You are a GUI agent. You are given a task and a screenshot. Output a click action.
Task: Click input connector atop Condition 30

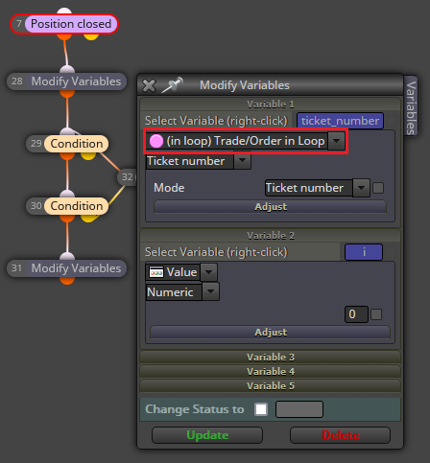click(x=67, y=194)
